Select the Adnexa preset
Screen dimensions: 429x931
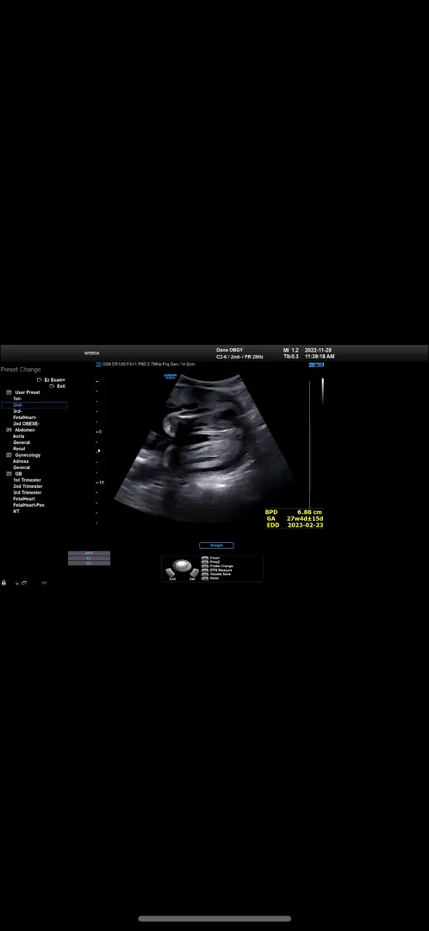21,461
